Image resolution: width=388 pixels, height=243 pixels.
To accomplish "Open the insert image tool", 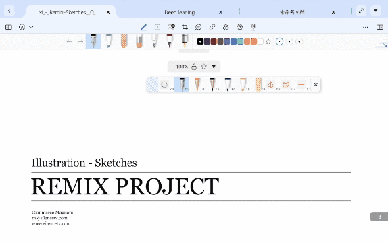I will tap(171, 27).
